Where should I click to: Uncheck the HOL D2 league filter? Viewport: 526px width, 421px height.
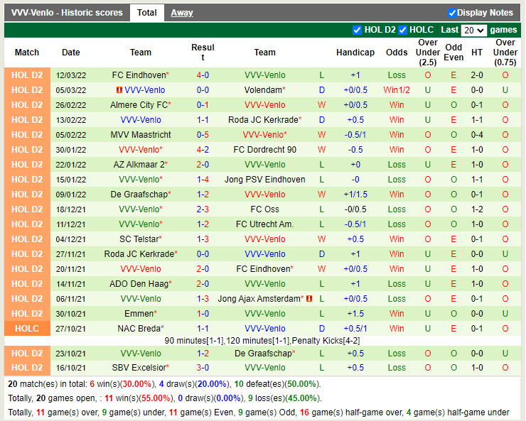pos(357,30)
